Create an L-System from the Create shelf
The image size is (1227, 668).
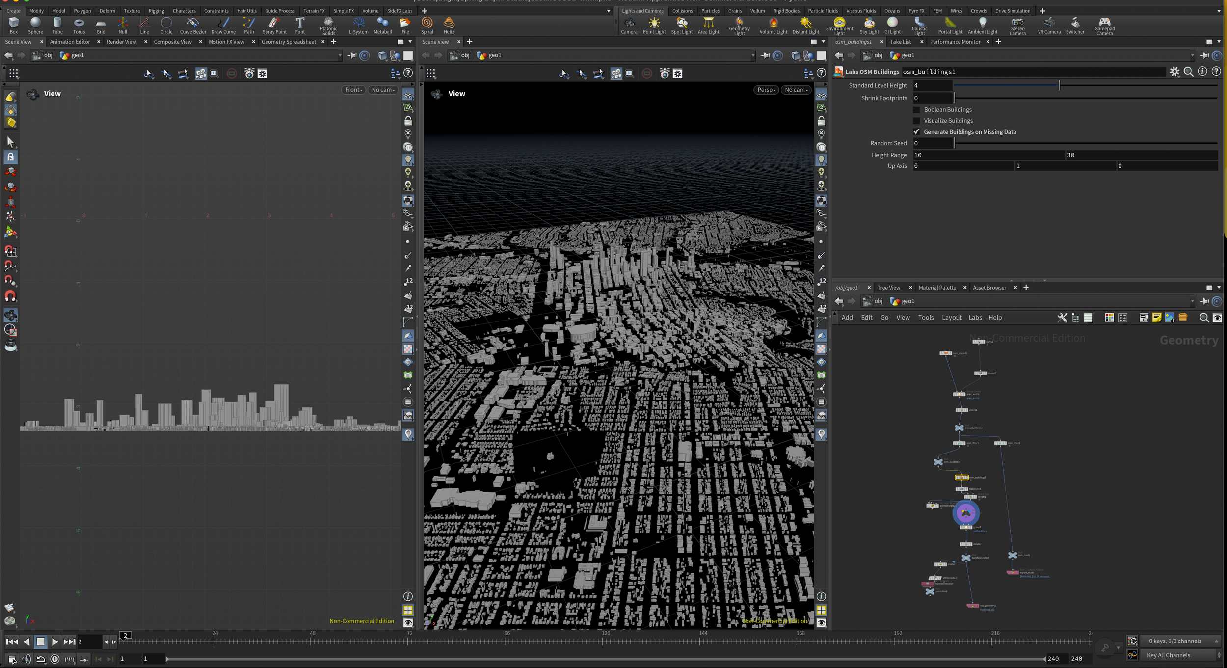click(x=358, y=25)
